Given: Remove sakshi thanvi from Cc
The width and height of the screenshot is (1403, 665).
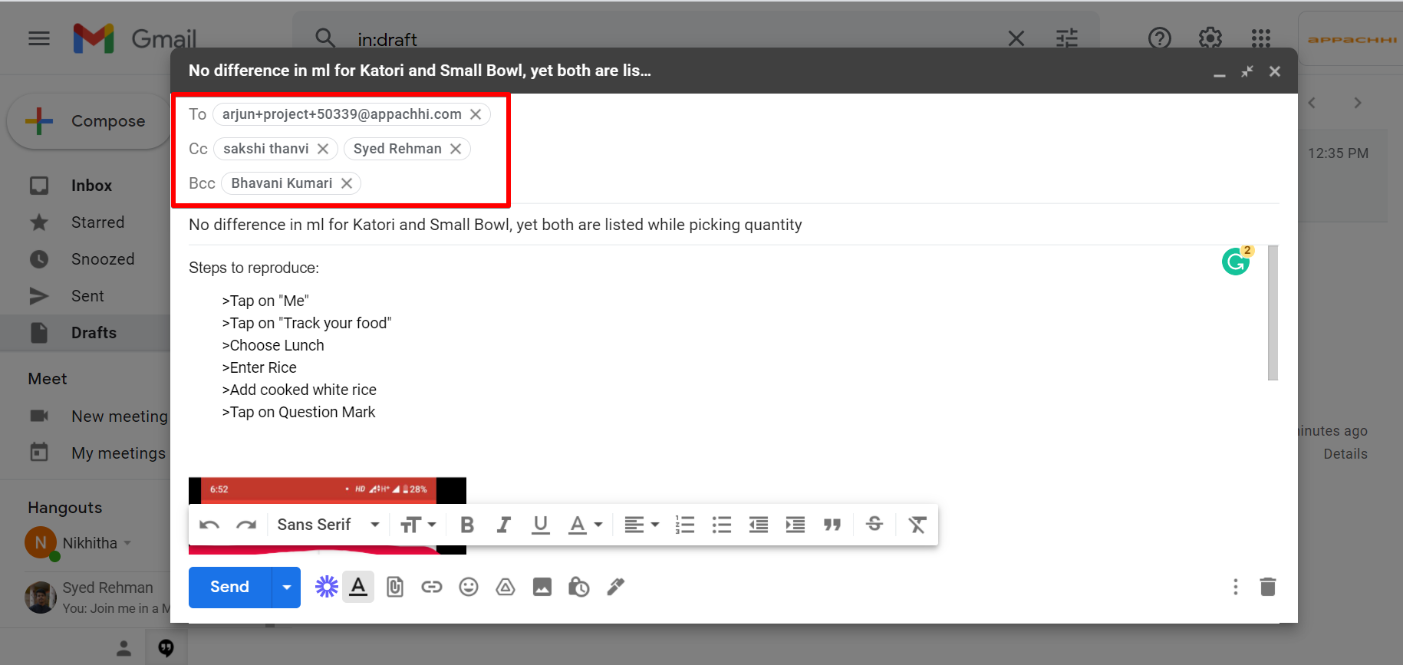Looking at the screenshot, I should pyautogui.click(x=323, y=149).
